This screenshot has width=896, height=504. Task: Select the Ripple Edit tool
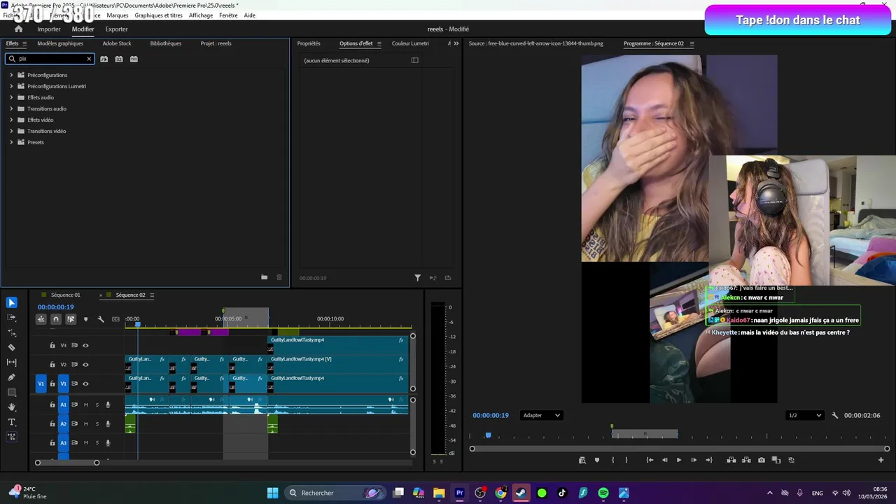click(x=11, y=332)
